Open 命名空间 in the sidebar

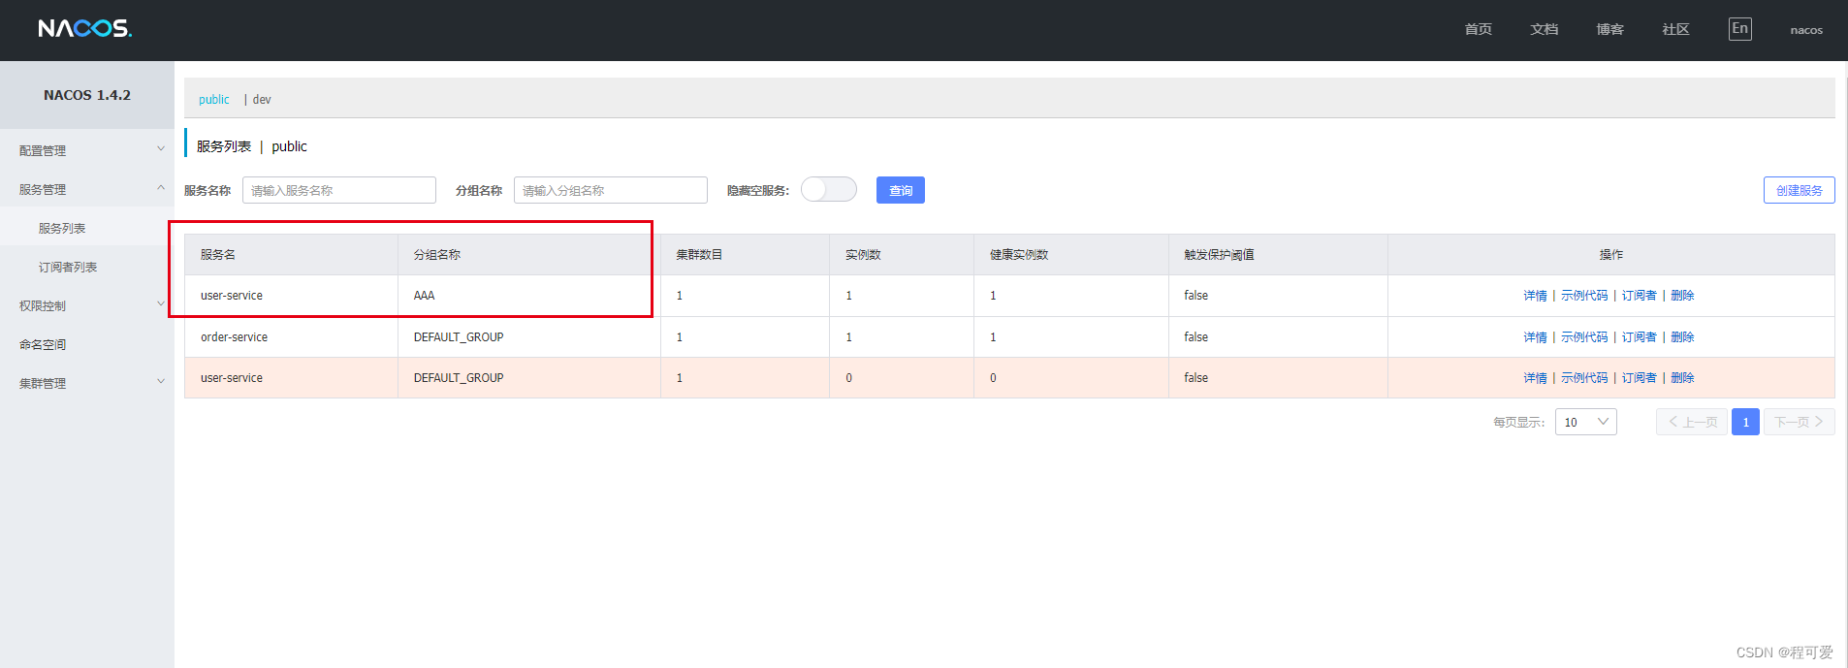point(43,344)
